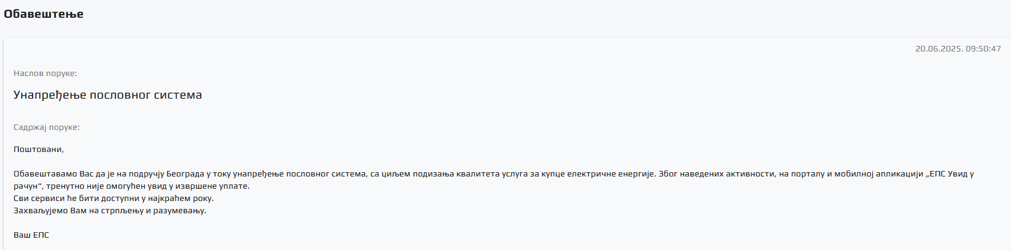The width and height of the screenshot is (1011, 250).
Task: Click the signature "Ваш ЕПС"
Action: 31,235
